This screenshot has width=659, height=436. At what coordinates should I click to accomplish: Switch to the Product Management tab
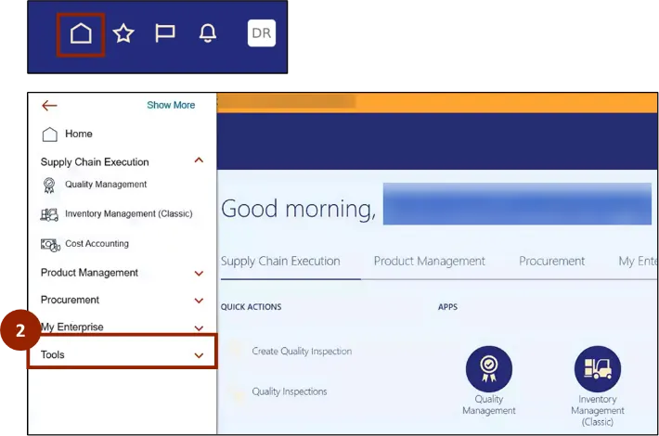tap(429, 262)
